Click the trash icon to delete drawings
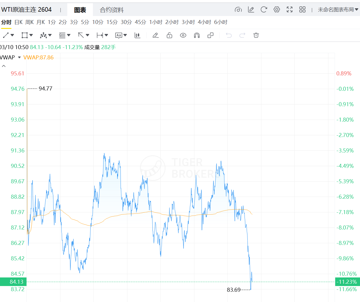360x302 pixels. click(256, 35)
